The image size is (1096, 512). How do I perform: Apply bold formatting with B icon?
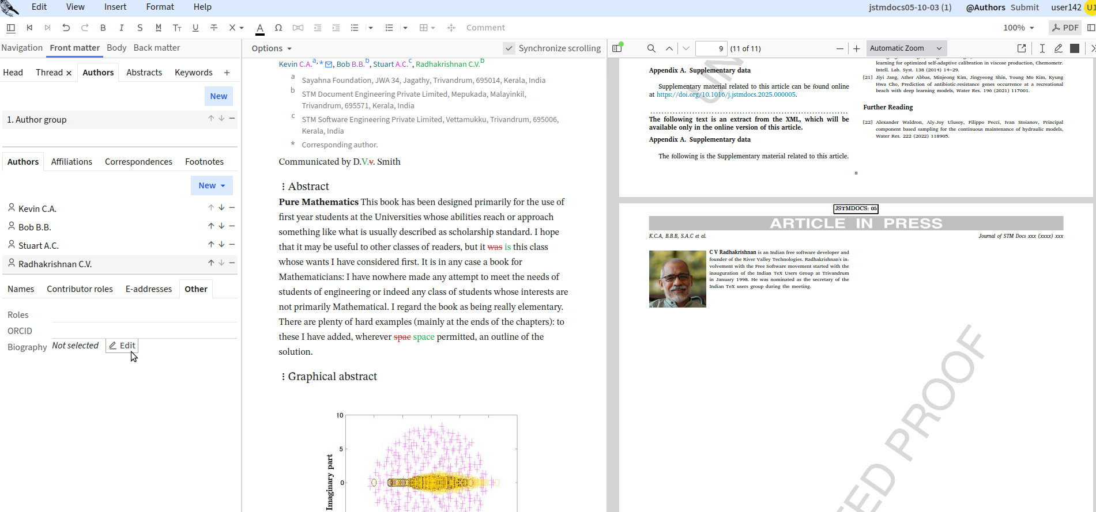(103, 28)
